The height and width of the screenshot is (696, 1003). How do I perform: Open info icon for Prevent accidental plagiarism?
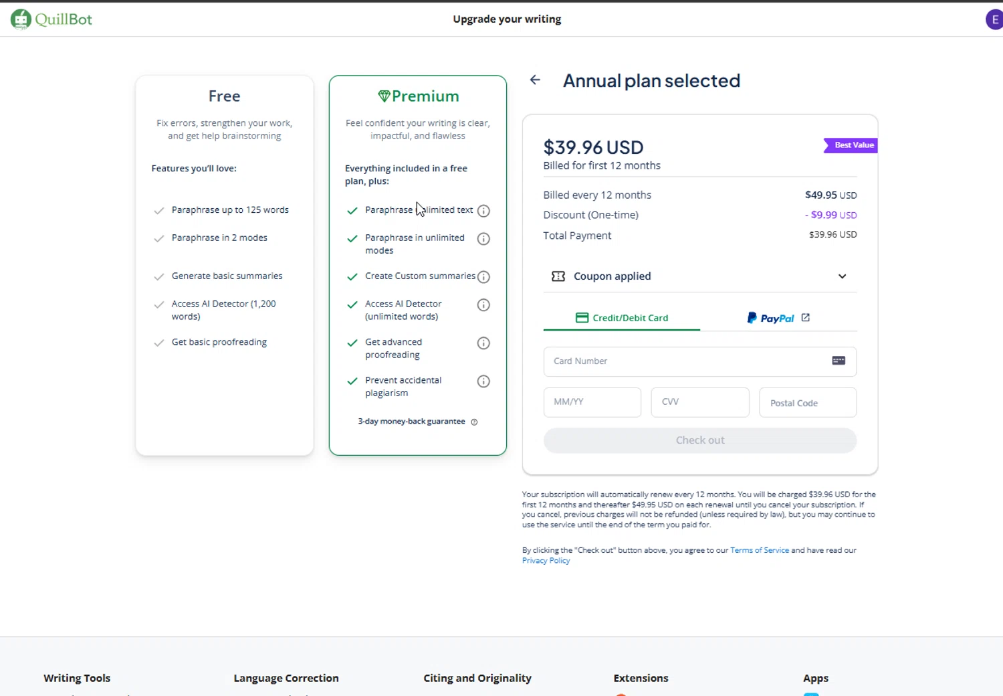(483, 381)
